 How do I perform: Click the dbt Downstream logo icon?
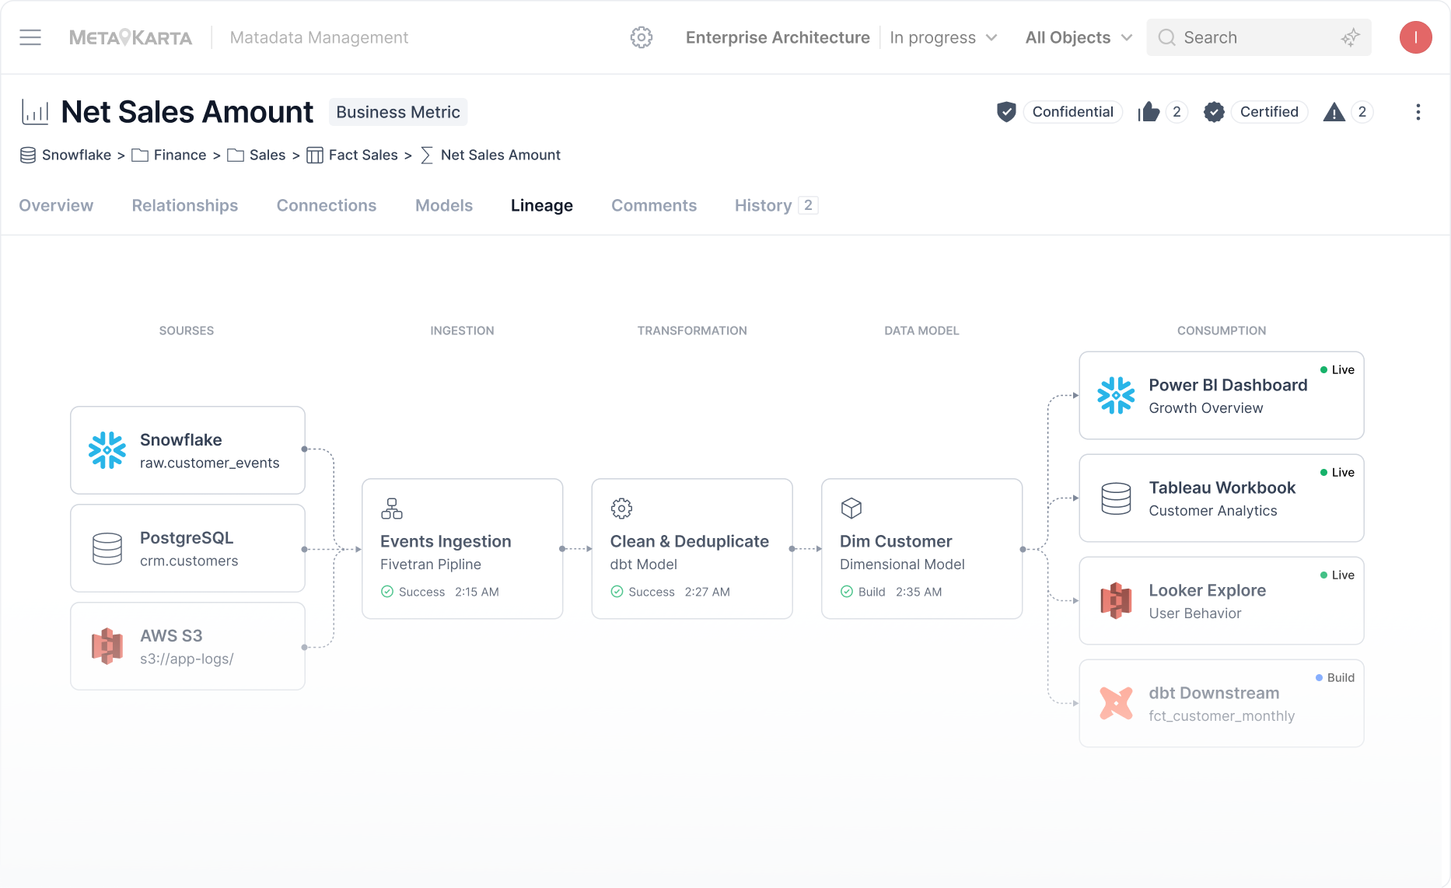[1116, 703]
